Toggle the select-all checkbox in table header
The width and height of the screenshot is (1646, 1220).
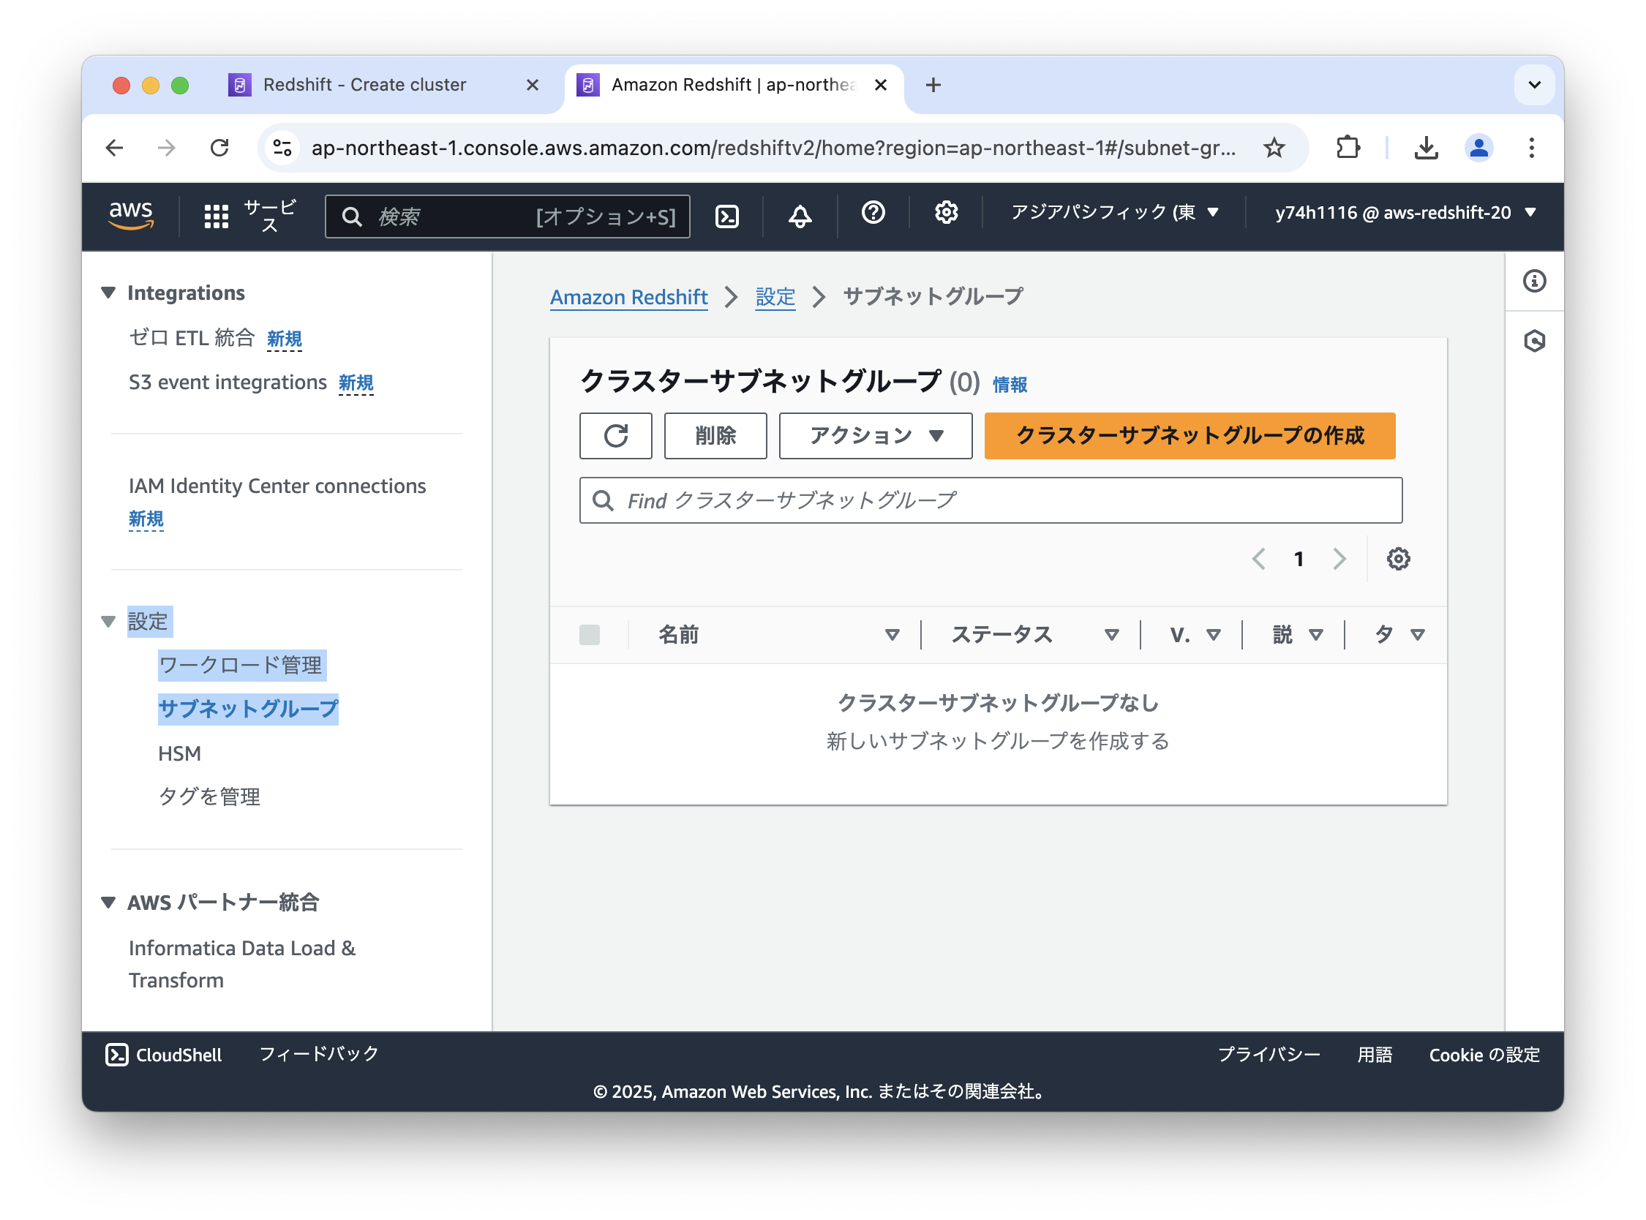590,634
